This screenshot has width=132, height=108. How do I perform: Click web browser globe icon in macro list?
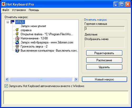(17, 42)
